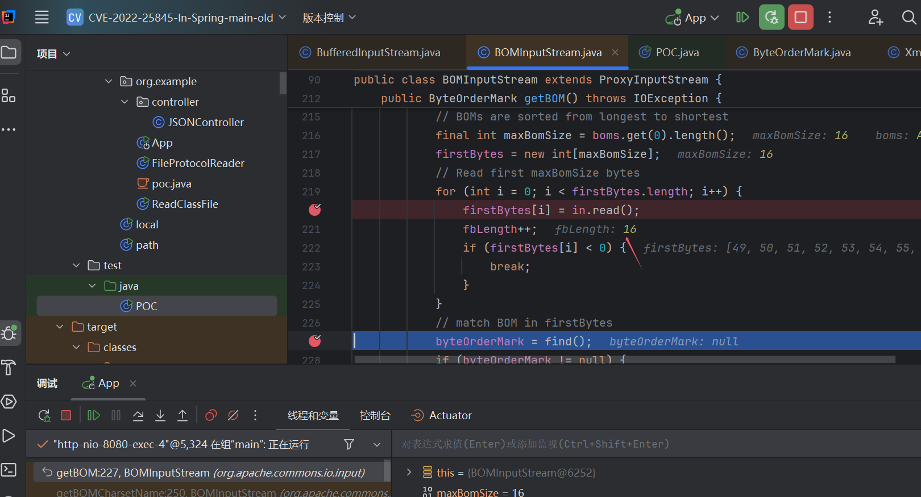Step Out in debugger toolbar

(x=182, y=415)
